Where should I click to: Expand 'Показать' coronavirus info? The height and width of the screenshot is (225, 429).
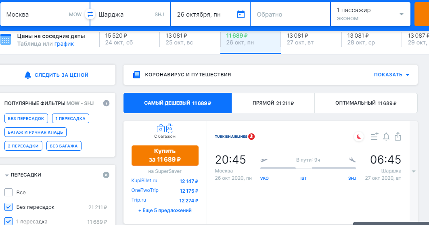(x=391, y=75)
